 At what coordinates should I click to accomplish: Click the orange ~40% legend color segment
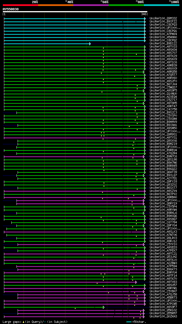pos(56,5)
